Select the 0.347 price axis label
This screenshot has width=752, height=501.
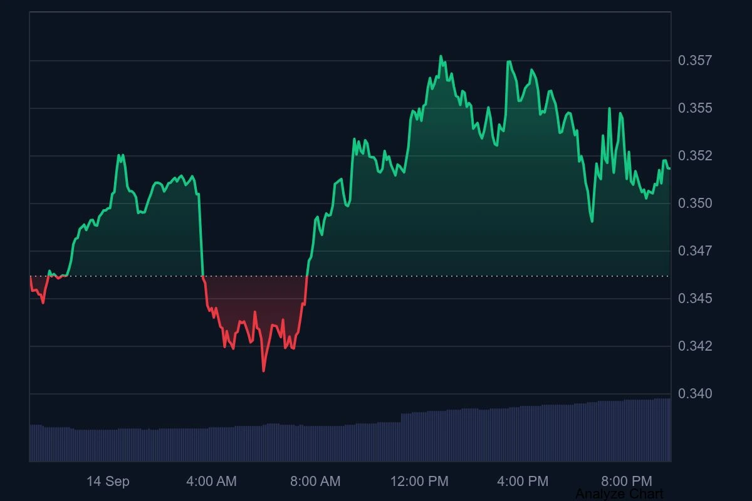point(695,251)
